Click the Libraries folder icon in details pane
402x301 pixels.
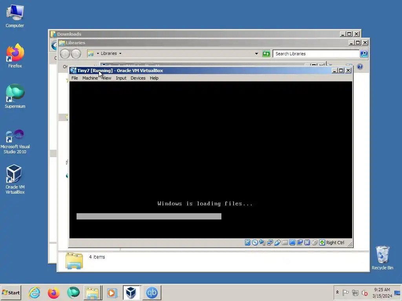[x=74, y=261]
